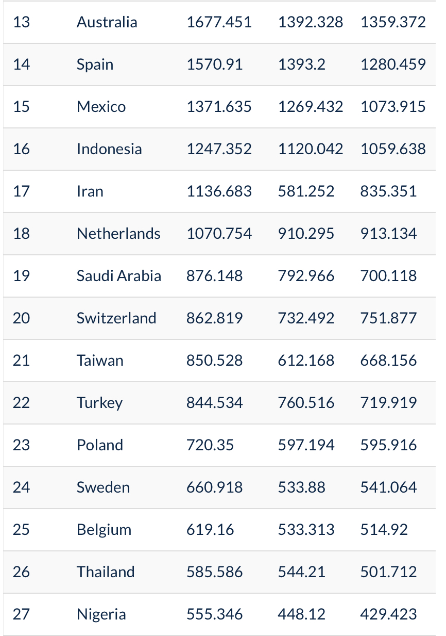Click the Turkey country cell
Viewport: 446px width, 636px height.
(x=100, y=403)
